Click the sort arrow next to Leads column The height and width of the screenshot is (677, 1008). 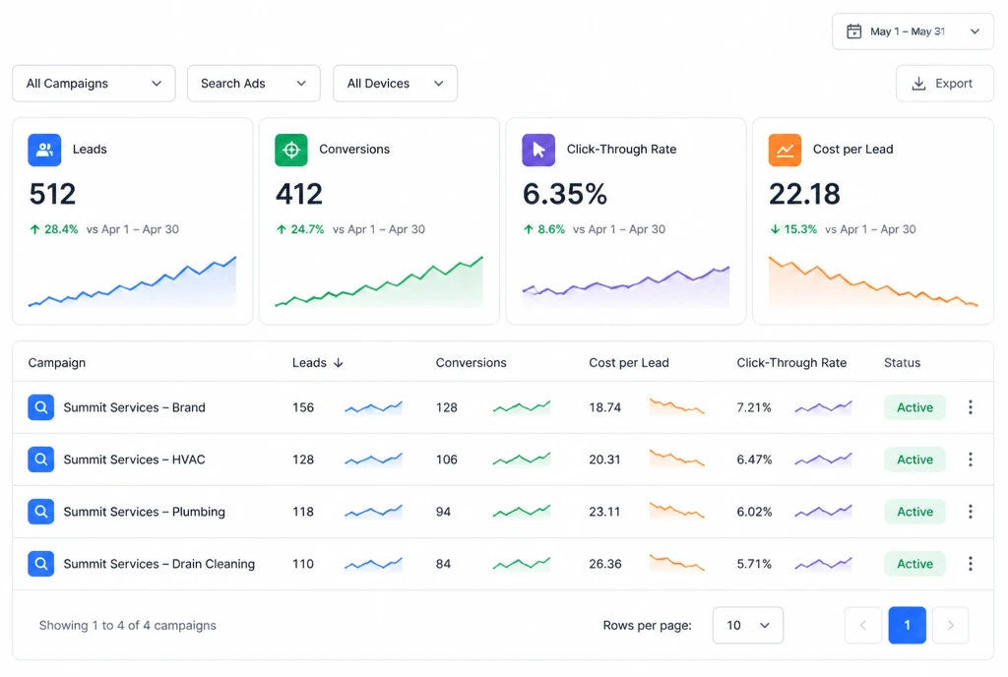[339, 363]
